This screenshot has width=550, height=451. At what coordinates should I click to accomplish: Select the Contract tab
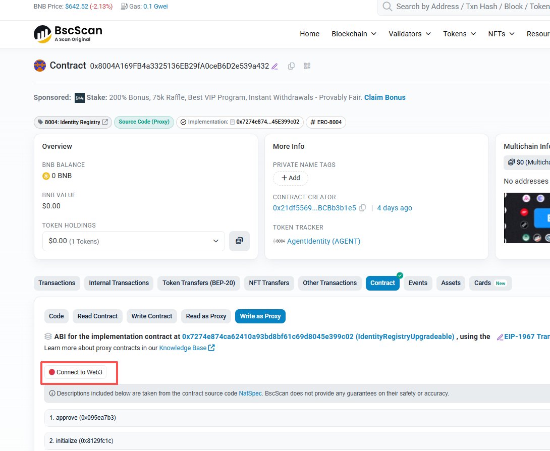pos(382,284)
